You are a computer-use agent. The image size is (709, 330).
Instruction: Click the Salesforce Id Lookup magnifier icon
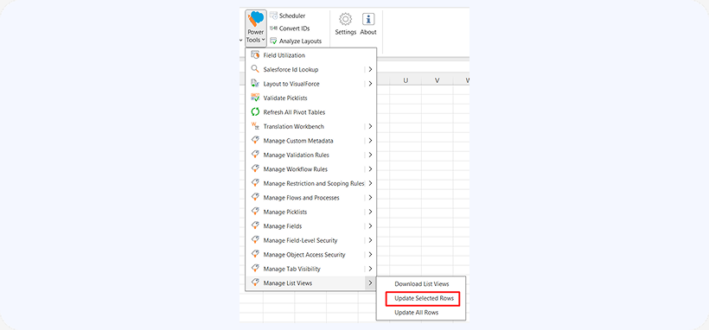point(255,69)
